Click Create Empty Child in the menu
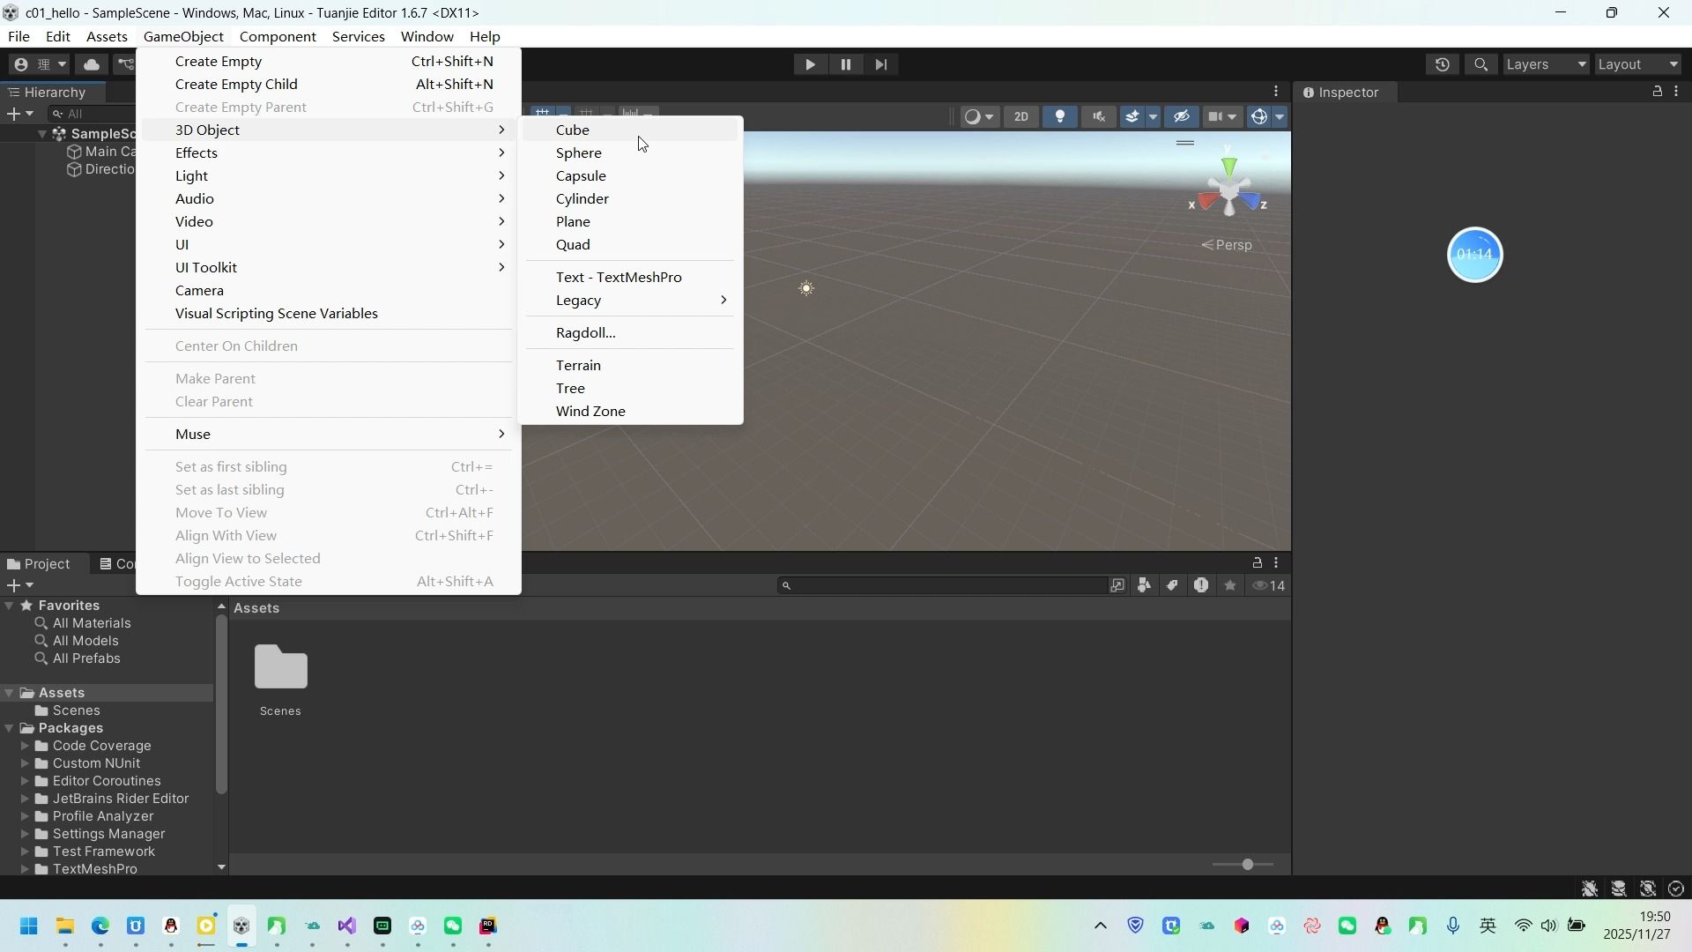The width and height of the screenshot is (1692, 952). click(x=238, y=84)
